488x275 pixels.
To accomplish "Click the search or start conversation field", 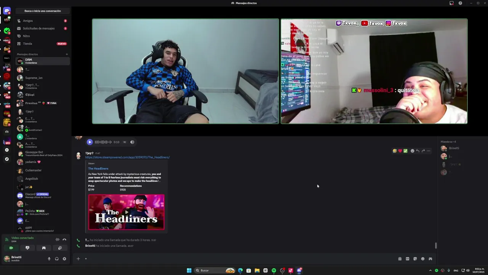I will [x=43, y=11].
